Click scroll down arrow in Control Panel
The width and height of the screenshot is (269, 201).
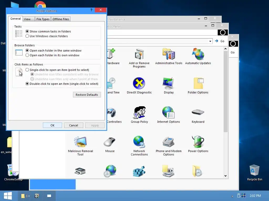(225, 176)
